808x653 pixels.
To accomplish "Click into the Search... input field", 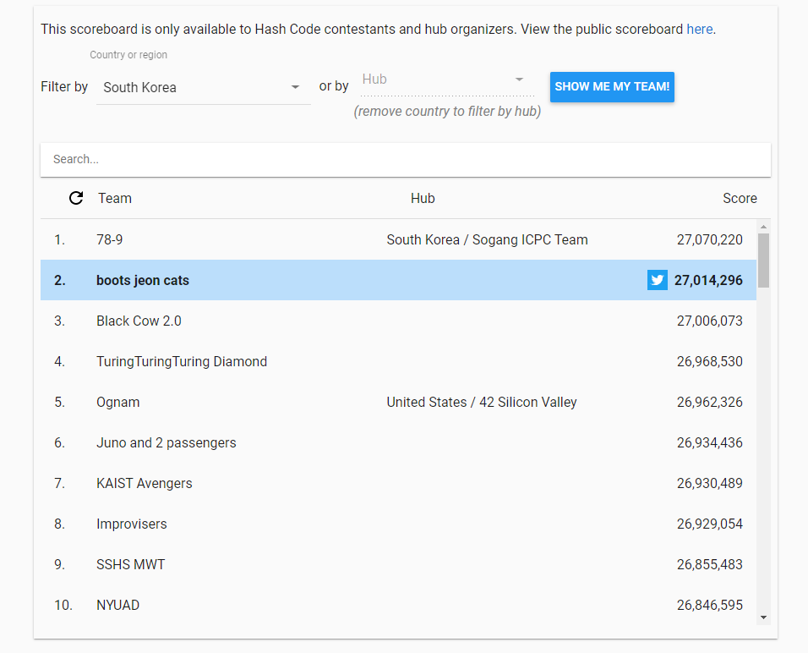I will pyautogui.click(x=406, y=159).
